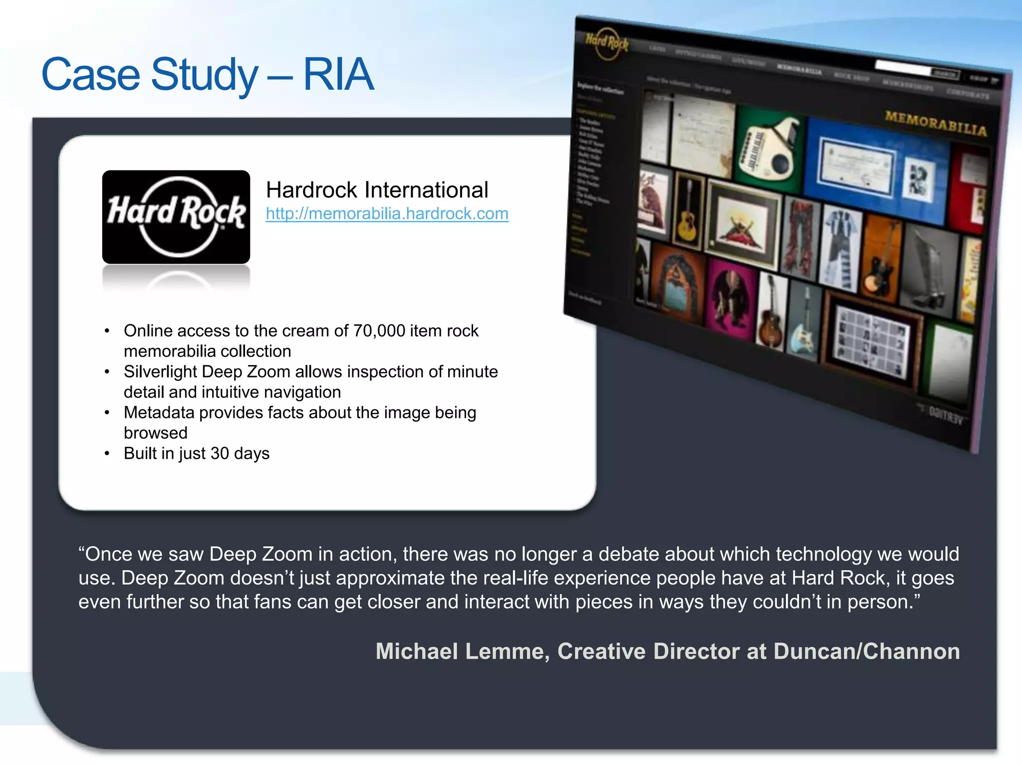Open the memorabilia.hardrock.com hyperlink
1022x766 pixels.
click(387, 213)
